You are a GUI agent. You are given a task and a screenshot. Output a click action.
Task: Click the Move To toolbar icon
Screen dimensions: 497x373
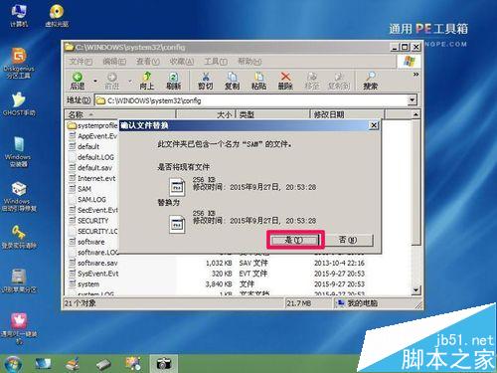[x=312, y=81]
